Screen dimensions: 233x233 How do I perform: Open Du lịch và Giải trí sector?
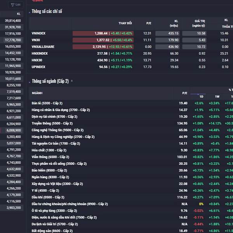(x=55, y=224)
